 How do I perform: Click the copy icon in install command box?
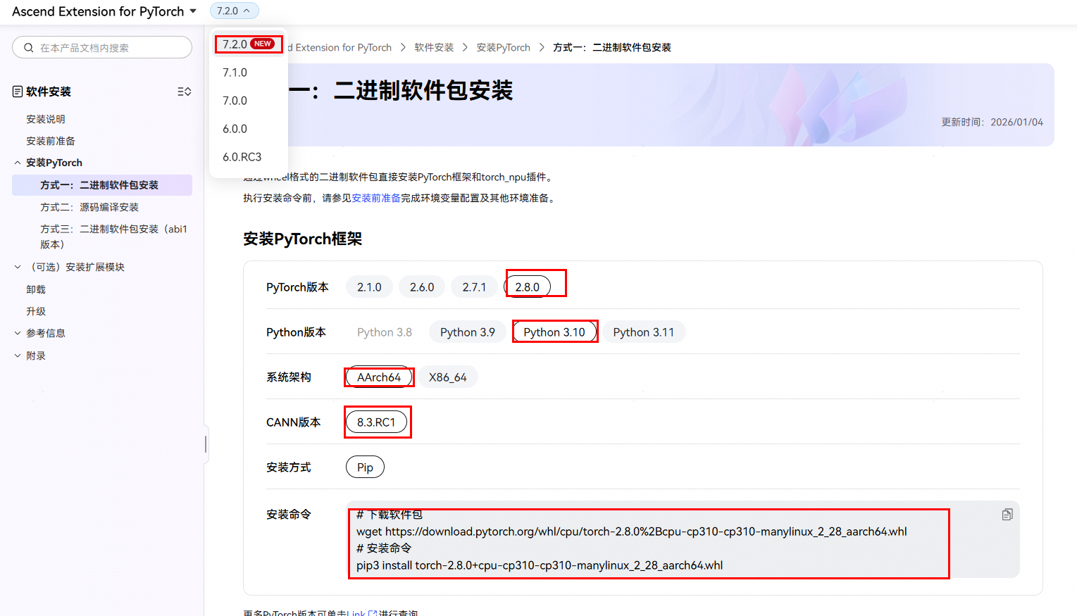click(x=1007, y=515)
